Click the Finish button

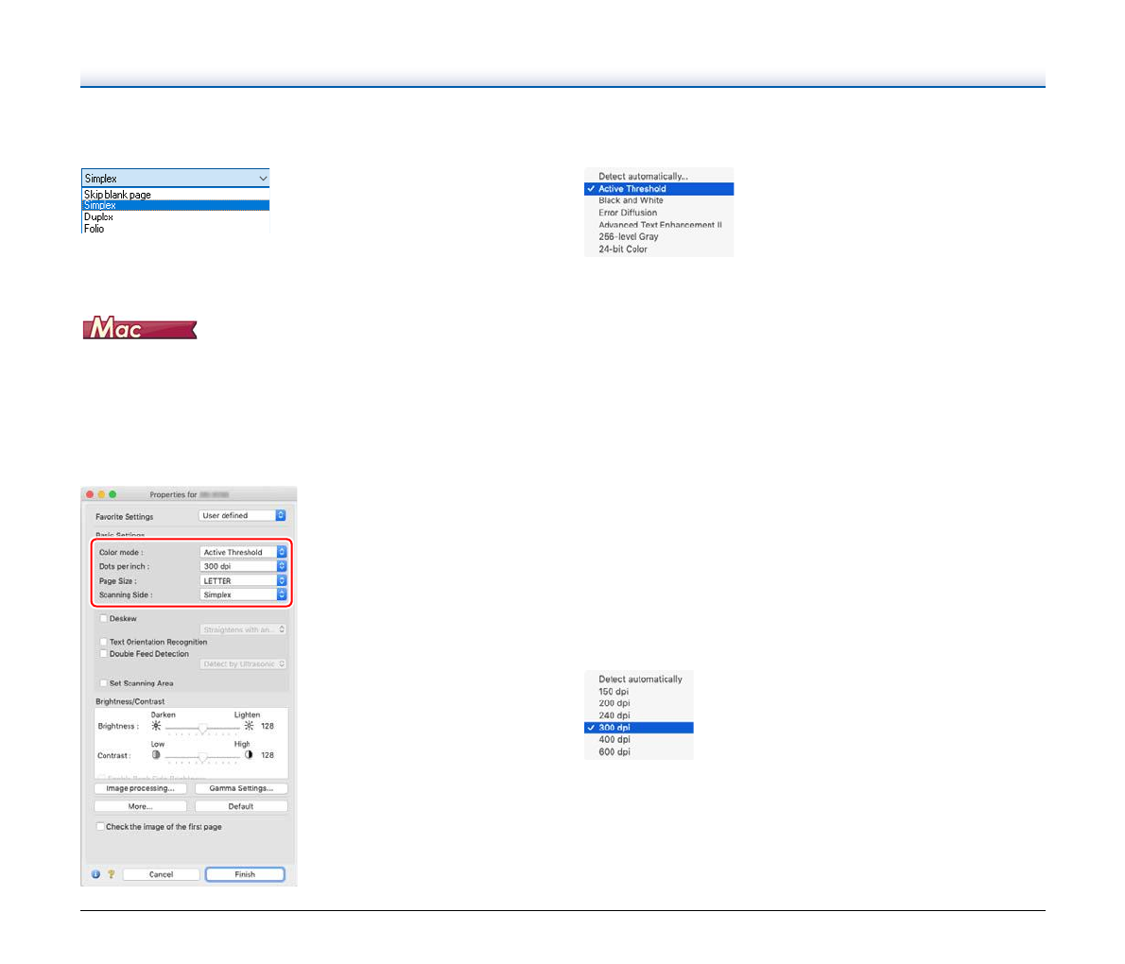click(245, 875)
